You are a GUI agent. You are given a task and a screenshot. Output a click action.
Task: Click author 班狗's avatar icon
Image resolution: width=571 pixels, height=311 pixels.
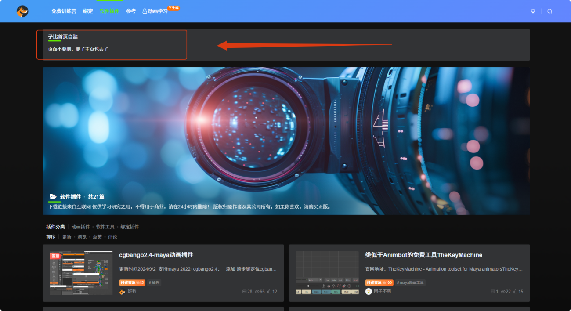coord(122,291)
